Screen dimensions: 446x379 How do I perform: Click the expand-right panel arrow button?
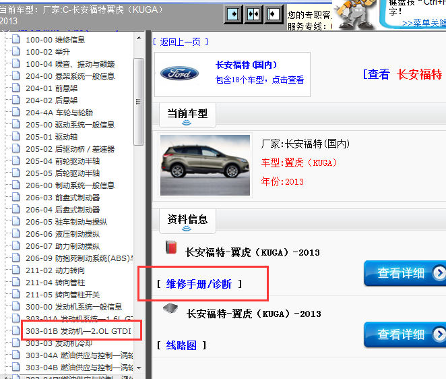click(x=233, y=13)
